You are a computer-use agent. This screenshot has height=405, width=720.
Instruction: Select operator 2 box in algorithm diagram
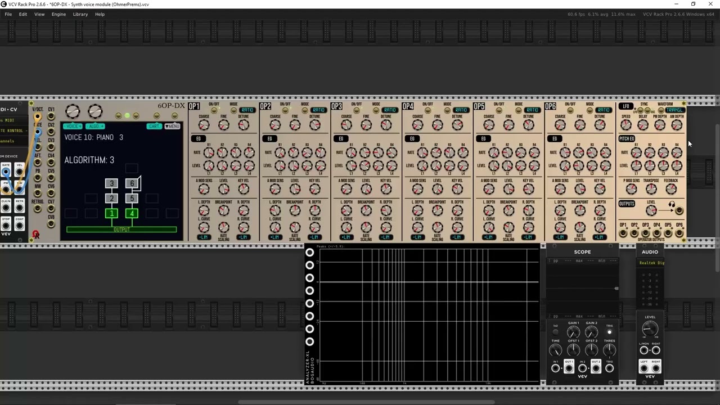111,198
